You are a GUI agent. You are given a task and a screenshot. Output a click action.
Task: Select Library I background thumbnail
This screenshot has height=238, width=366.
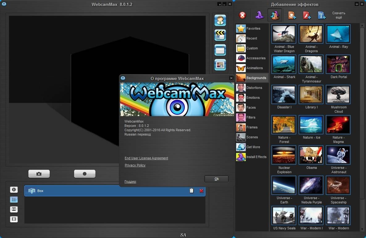tap(311, 94)
